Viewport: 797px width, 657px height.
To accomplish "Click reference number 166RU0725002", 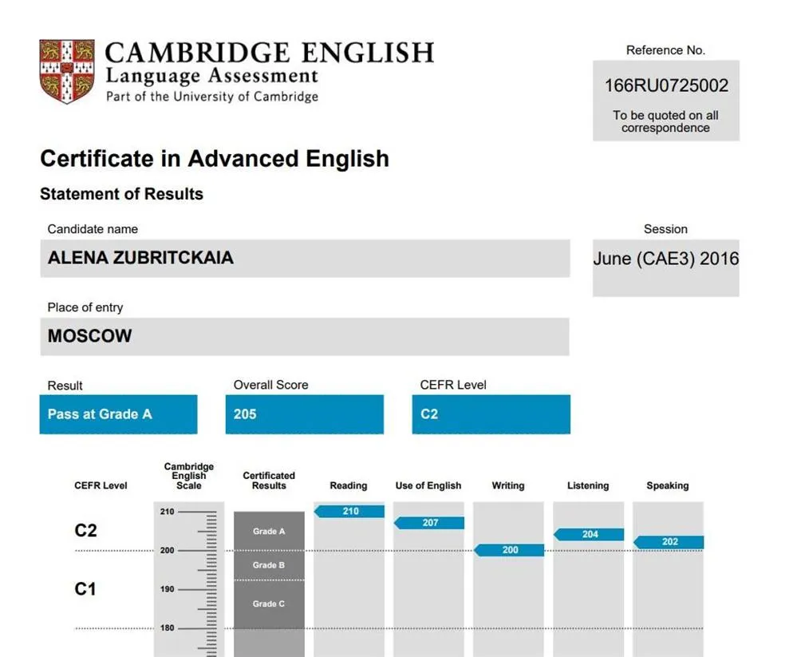I will tap(666, 85).
